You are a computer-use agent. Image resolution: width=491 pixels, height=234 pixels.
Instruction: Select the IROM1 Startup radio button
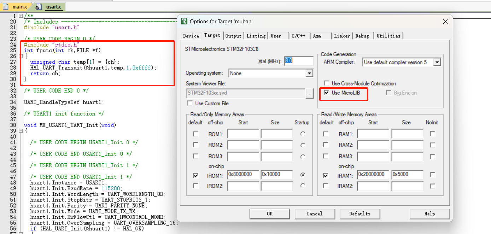[x=303, y=175]
